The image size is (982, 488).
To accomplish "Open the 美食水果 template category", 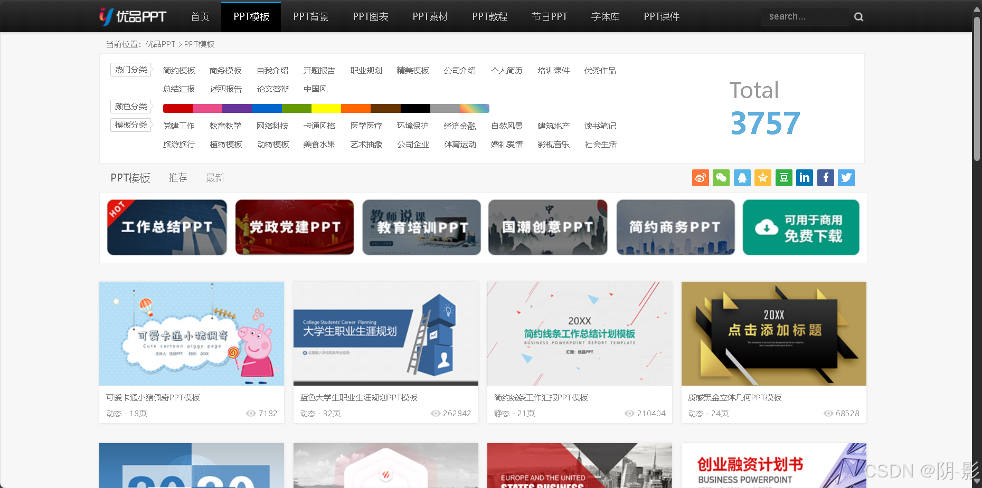I will coord(319,145).
